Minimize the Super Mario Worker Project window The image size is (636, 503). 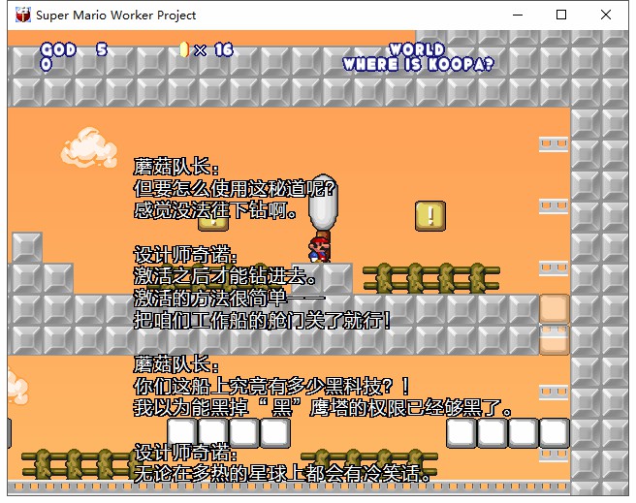pyautogui.click(x=518, y=15)
